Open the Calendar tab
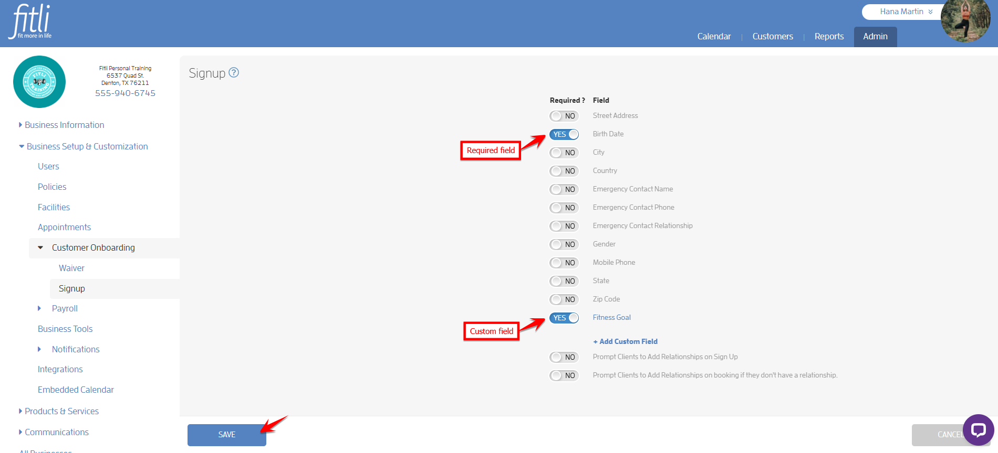Viewport: 998px width, 453px height. [714, 36]
